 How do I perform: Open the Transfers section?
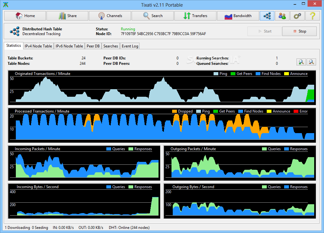(195, 16)
